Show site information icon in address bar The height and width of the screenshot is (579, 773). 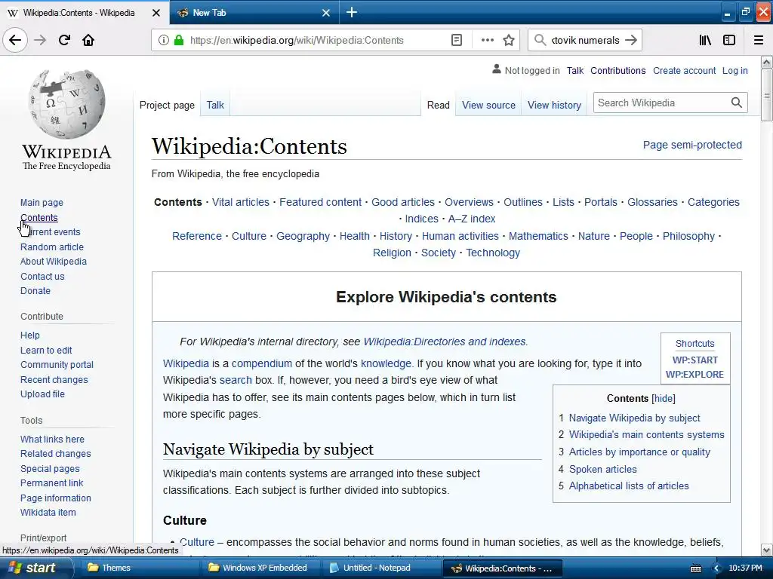click(x=163, y=40)
